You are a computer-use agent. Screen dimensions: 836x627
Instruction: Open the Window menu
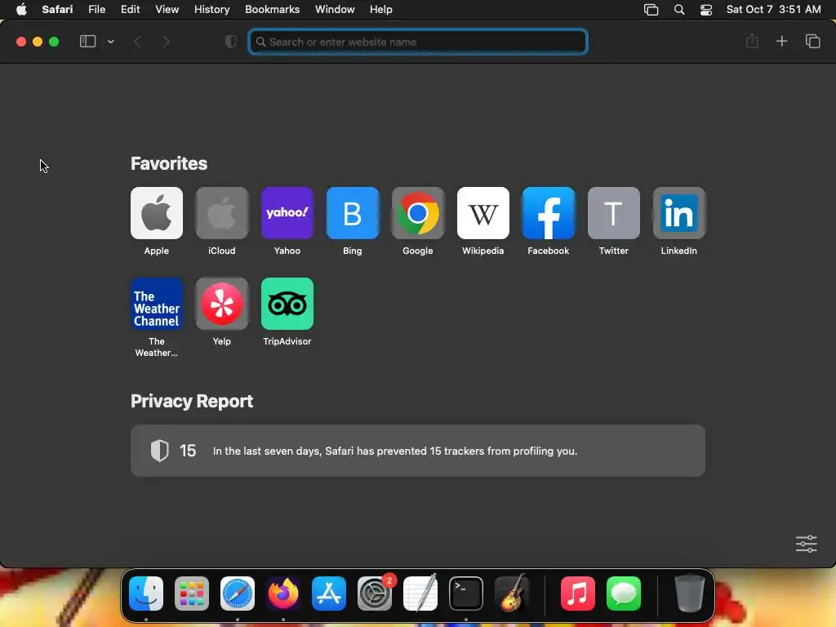(x=335, y=10)
